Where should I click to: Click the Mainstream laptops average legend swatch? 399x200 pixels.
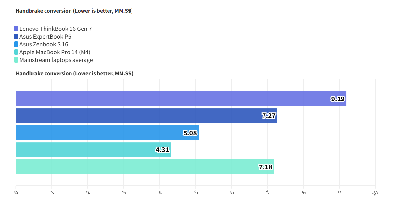coord(16,60)
